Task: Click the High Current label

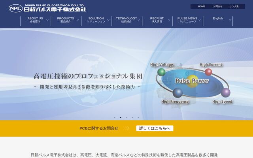Action: click(211, 65)
